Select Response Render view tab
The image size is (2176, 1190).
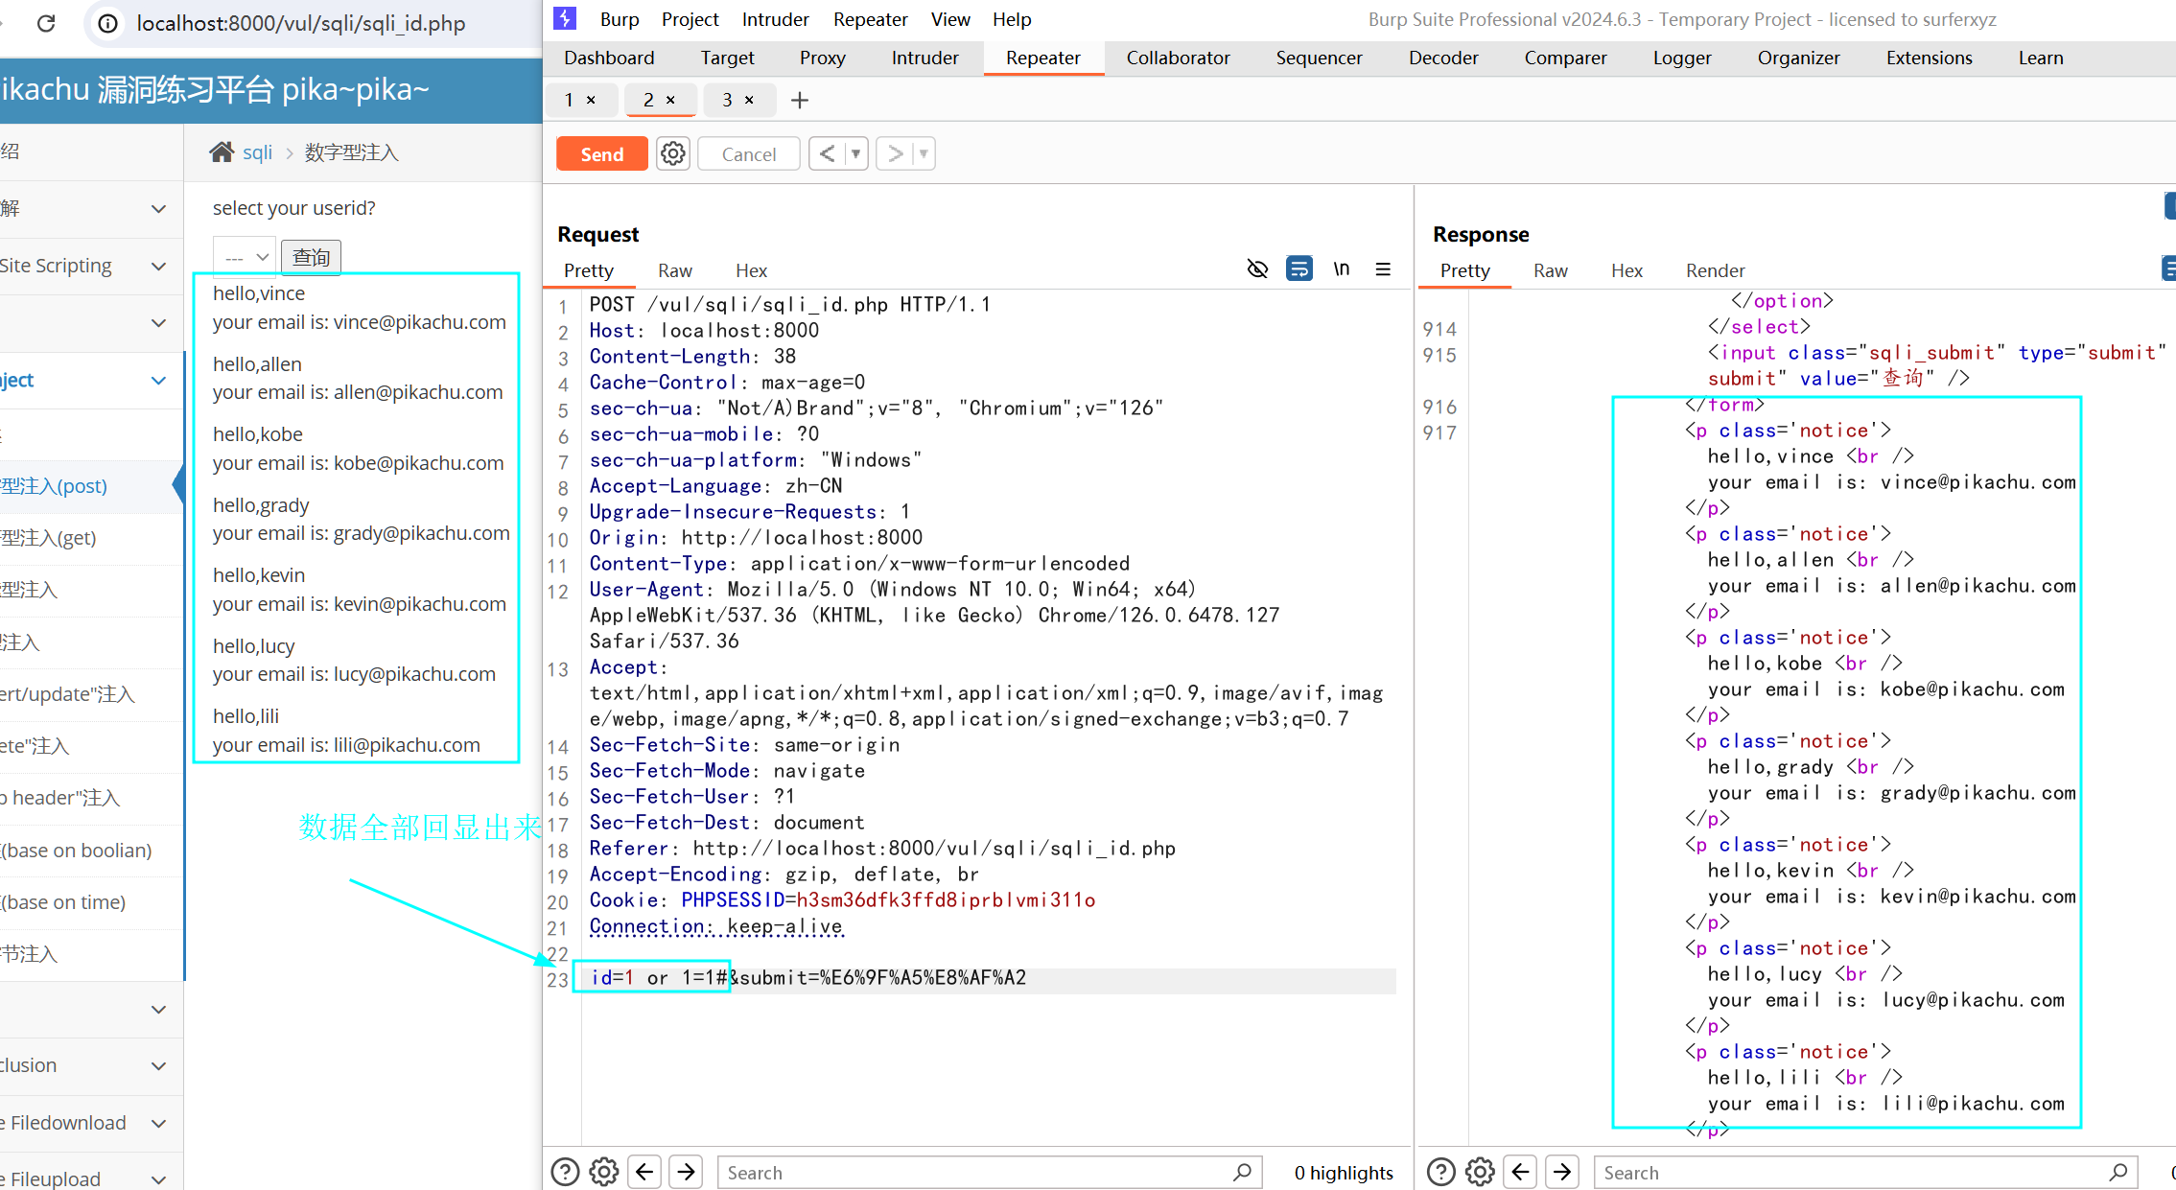click(1716, 270)
